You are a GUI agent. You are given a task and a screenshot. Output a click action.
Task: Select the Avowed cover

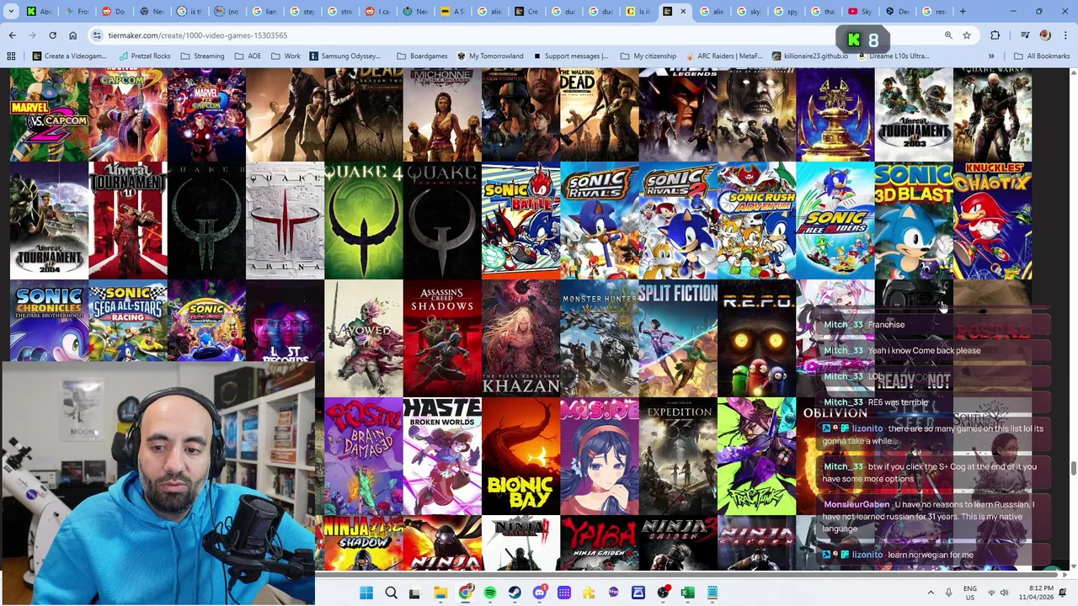tap(364, 338)
